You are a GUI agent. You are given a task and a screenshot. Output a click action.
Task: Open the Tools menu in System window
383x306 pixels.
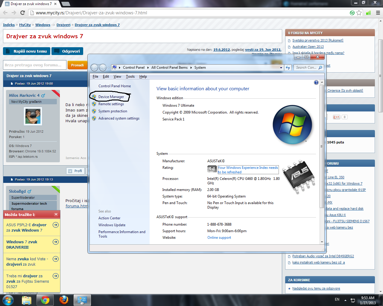pos(130,76)
